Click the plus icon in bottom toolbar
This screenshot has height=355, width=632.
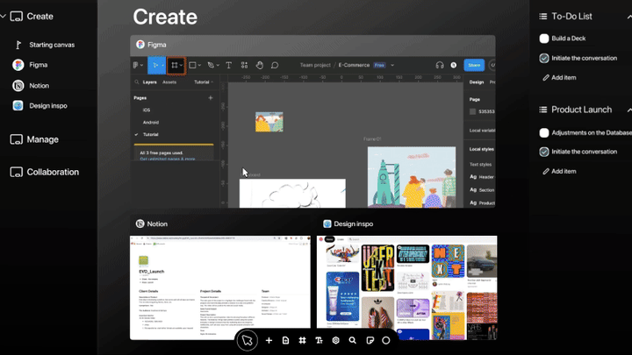269,340
